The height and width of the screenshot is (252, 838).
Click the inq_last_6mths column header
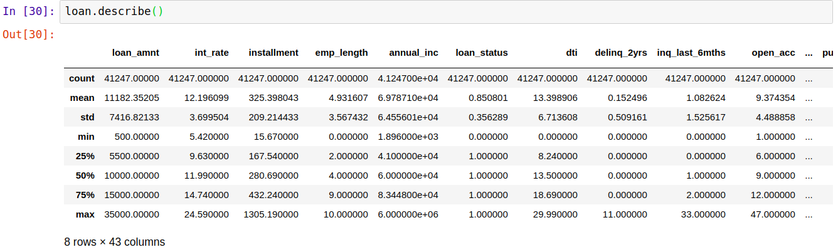691,53
